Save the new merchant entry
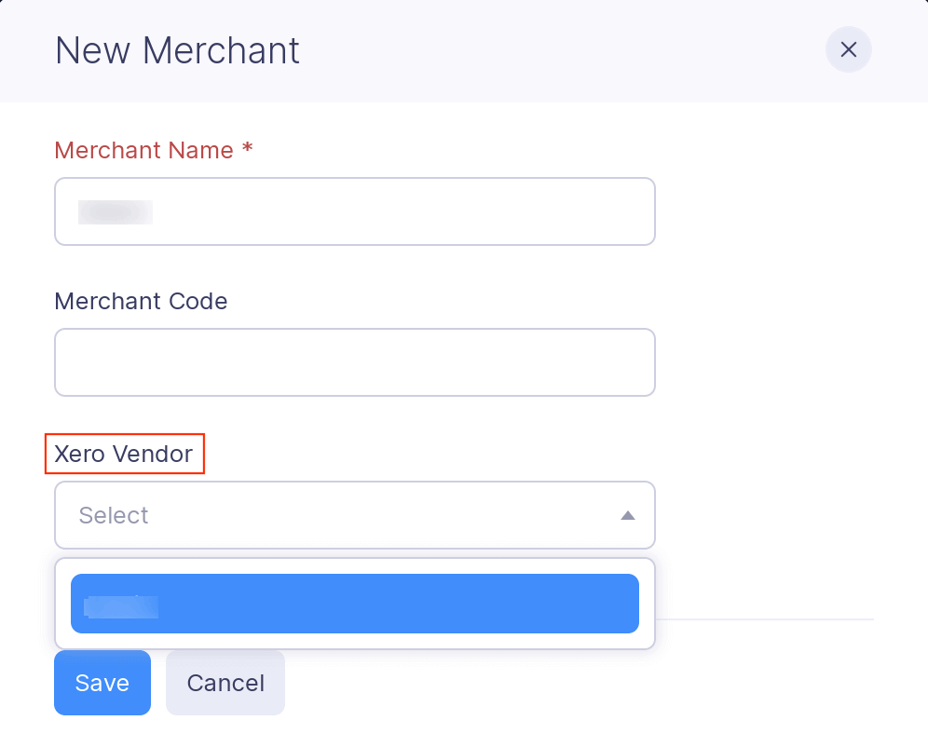The width and height of the screenshot is (928, 734). pyautogui.click(x=102, y=683)
